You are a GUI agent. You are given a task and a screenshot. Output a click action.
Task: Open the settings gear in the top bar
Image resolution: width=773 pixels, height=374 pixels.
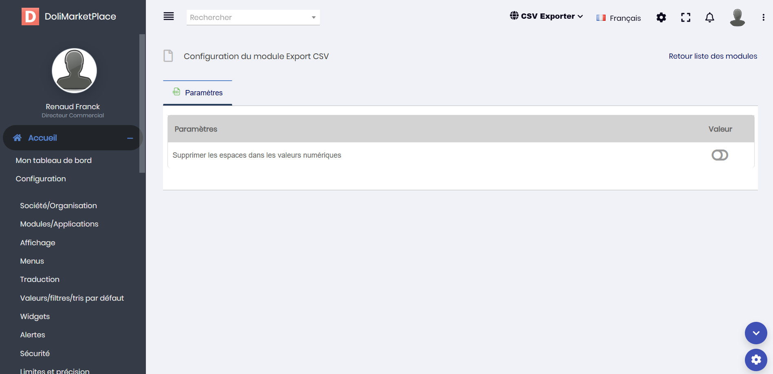(x=661, y=18)
